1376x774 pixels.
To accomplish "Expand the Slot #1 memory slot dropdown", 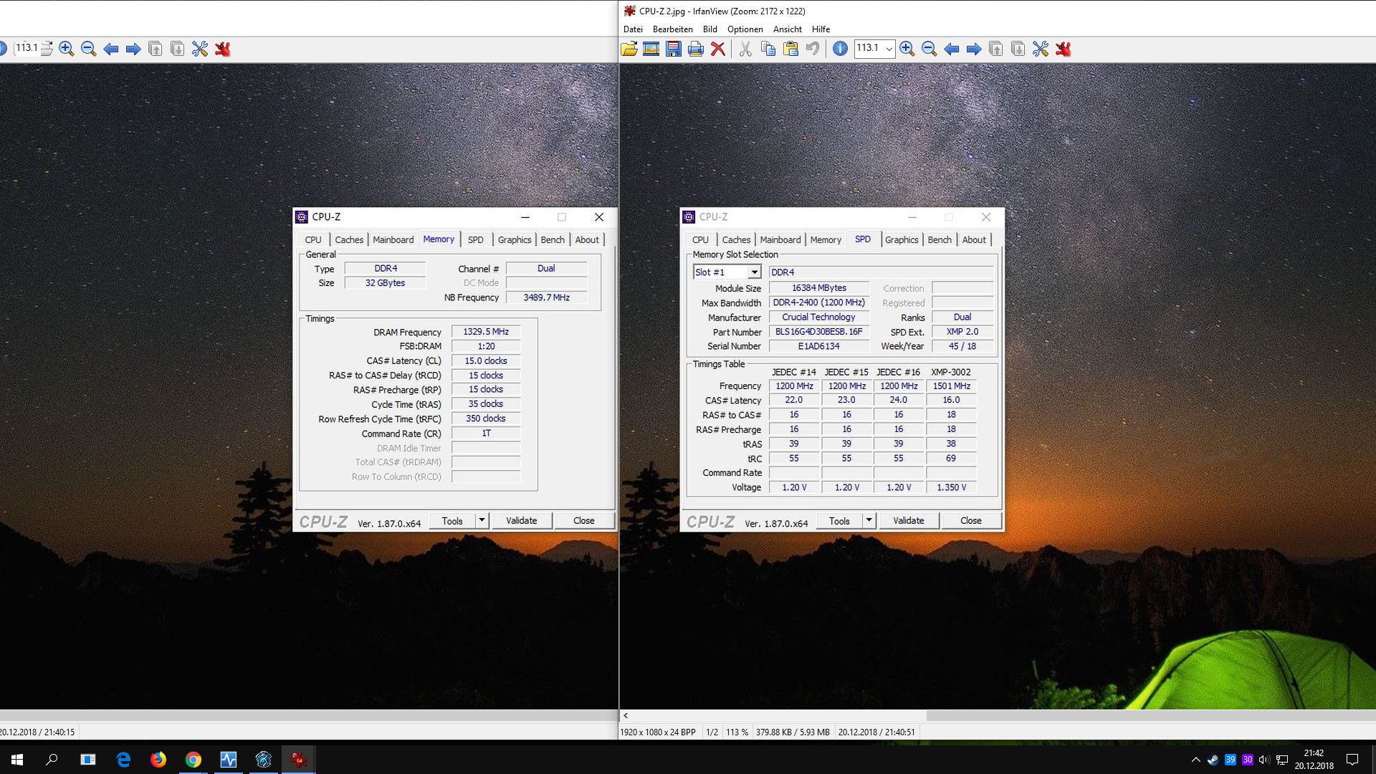I will point(754,272).
